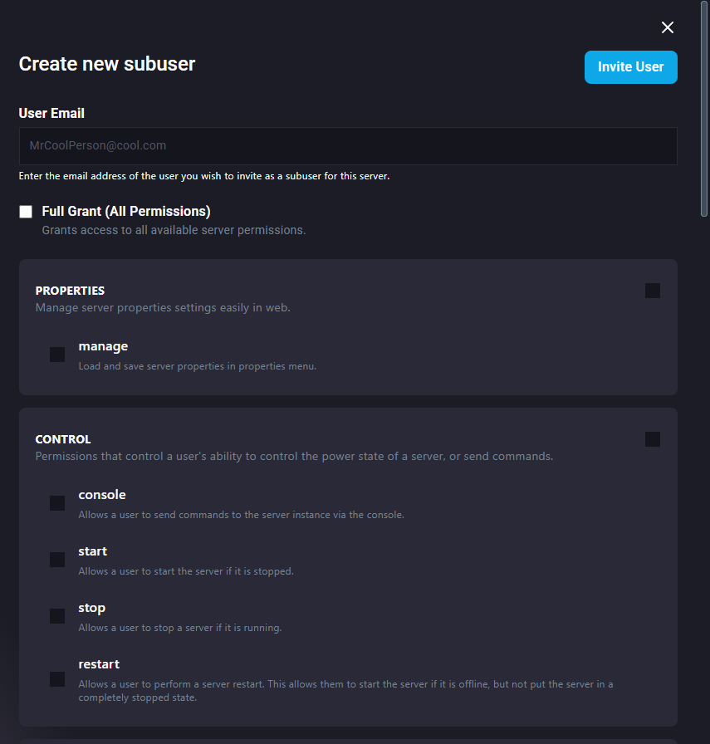
Task: Click the CONTROL section heading
Action: tap(63, 439)
